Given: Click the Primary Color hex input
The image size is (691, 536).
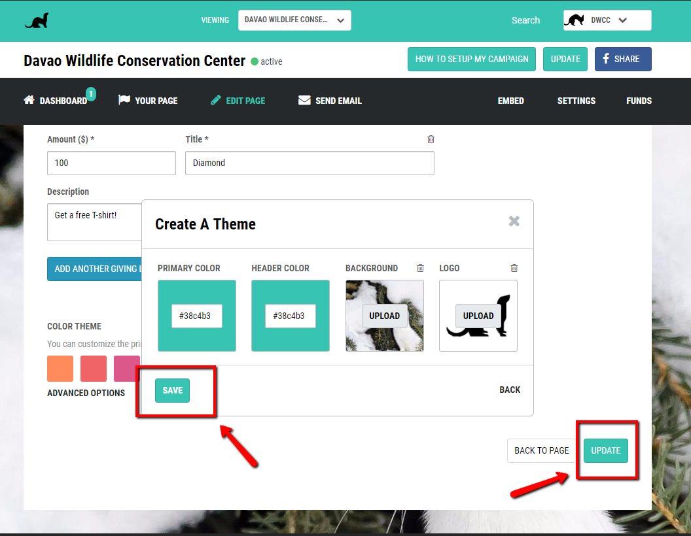Looking at the screenshot, I should point(196,316).
